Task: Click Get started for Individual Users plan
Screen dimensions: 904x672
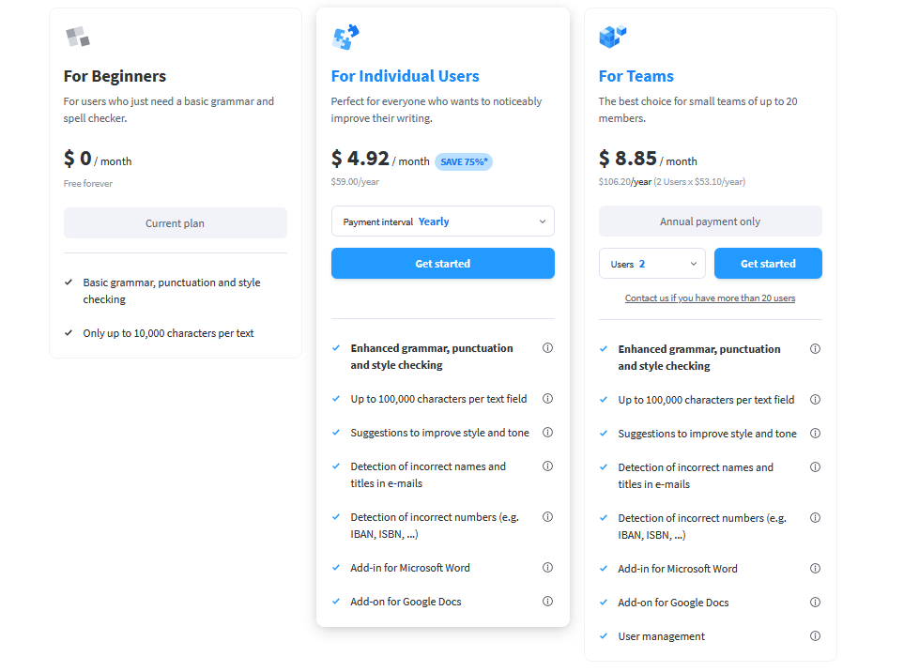Action: click(x=442, y=264)
